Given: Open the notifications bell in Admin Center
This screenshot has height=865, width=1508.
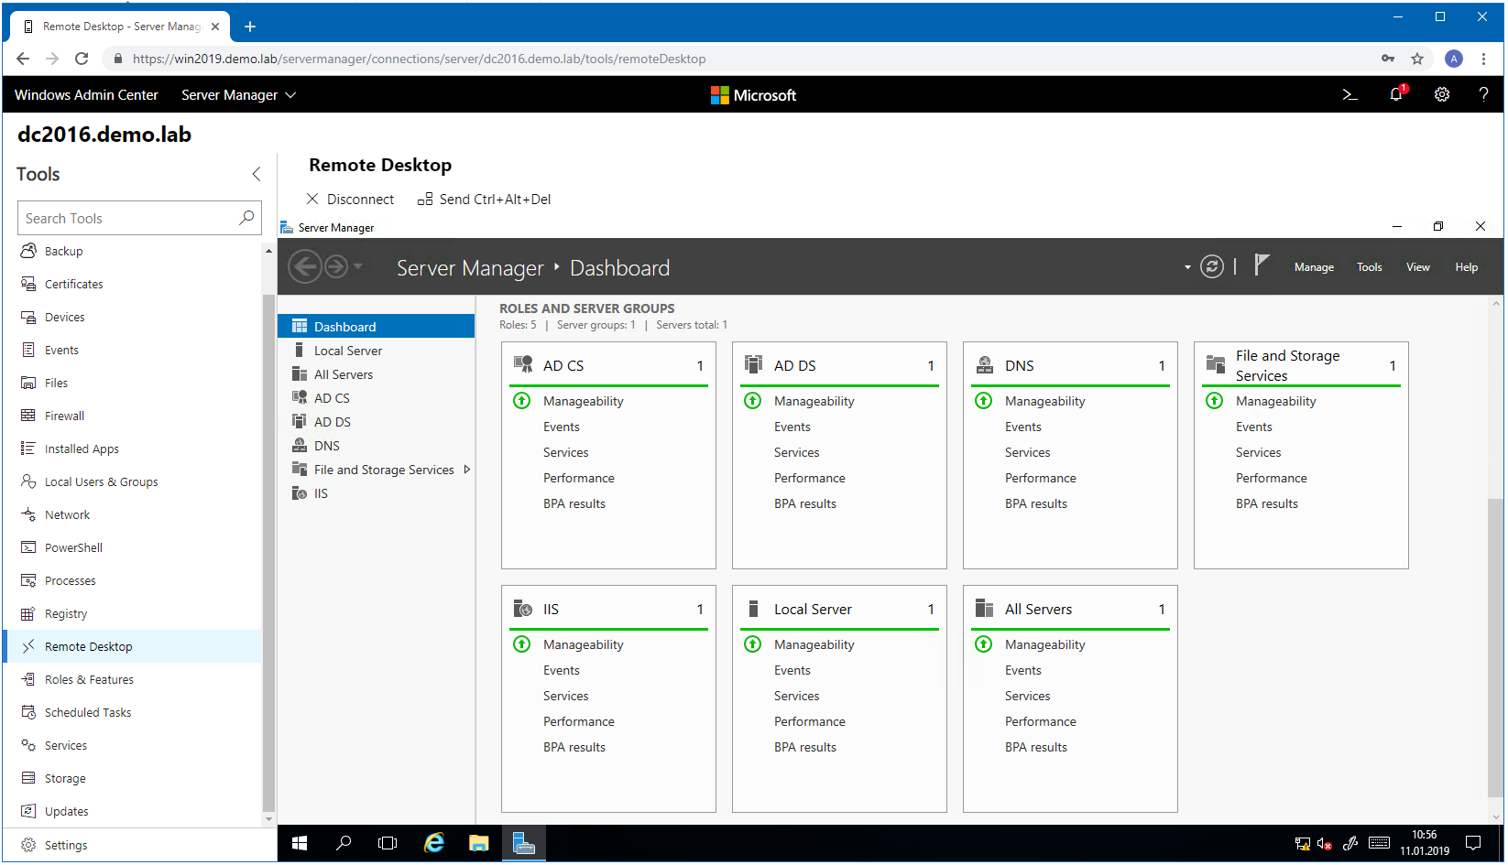Looking at the screenshot, I should [x=1395, y=94].
